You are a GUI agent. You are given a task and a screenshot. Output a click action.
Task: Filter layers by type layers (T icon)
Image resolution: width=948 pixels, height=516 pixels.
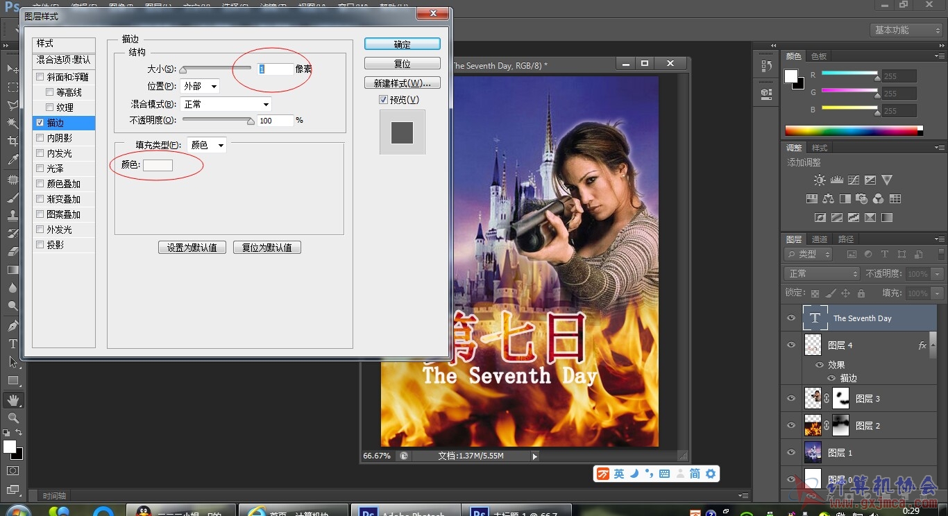pos(885,255)
